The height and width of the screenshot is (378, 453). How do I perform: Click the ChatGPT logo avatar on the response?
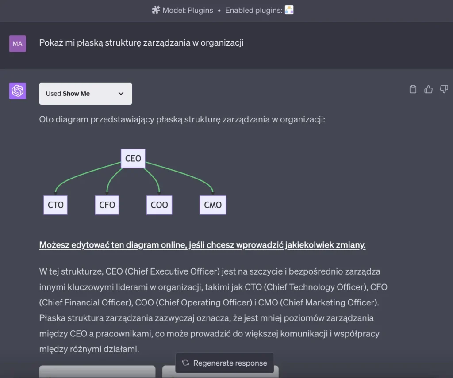[x=17, y=91]
